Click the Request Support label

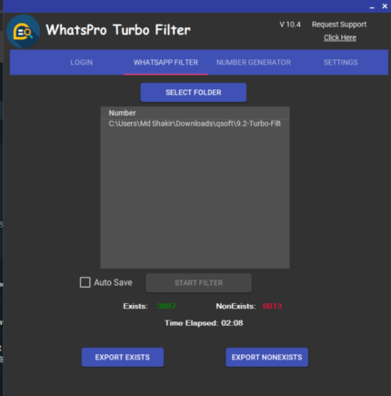pyautogui.click(x=339, y=25)
